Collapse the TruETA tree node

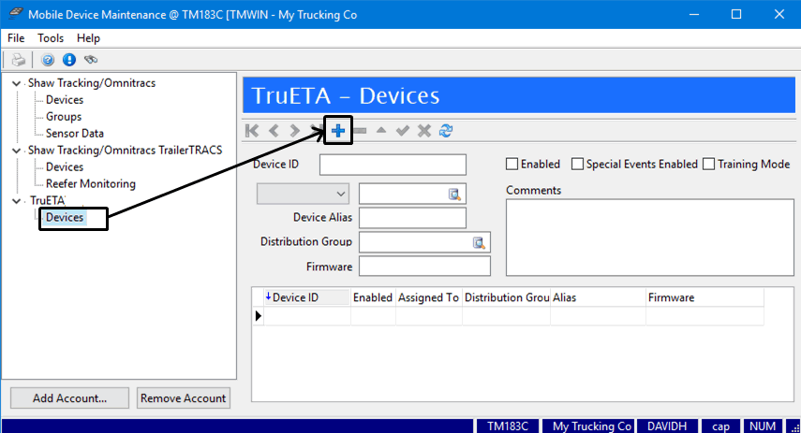16,201
